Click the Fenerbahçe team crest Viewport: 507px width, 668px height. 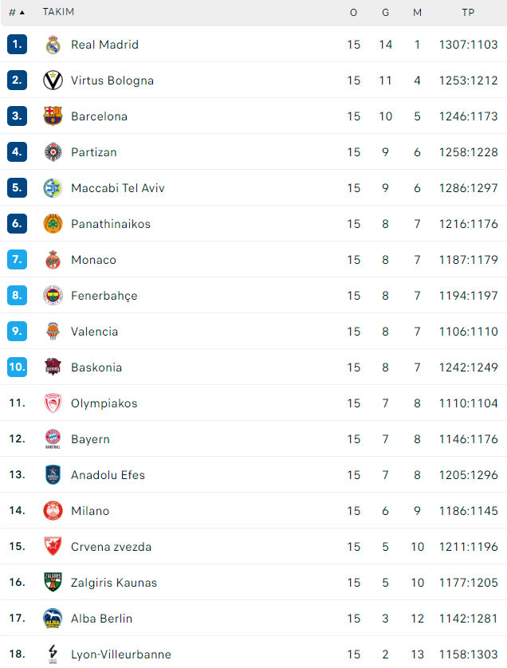point(53,295)
